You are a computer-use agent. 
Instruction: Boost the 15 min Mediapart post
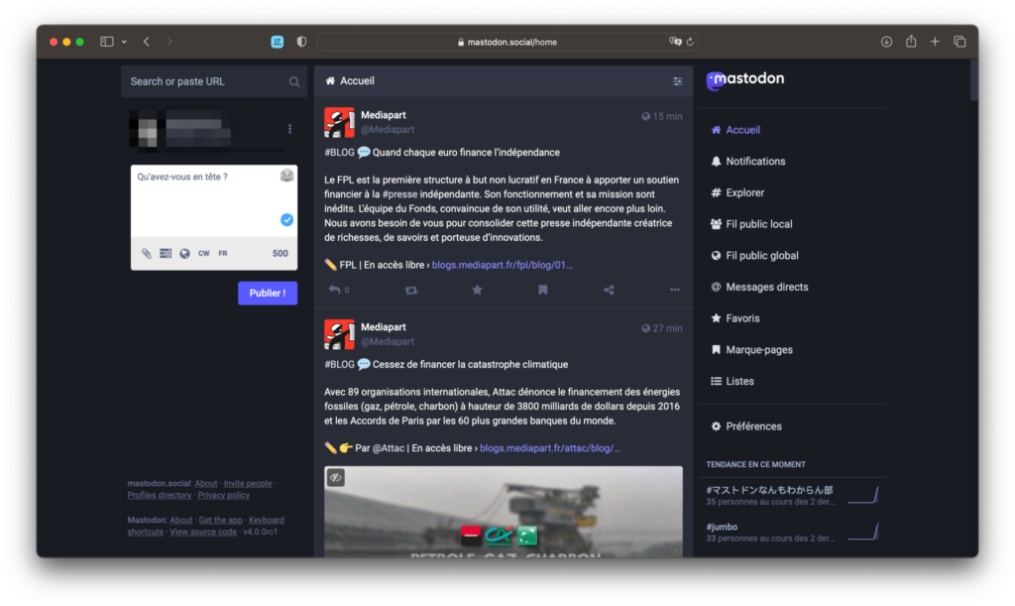(x=411, y=290)
